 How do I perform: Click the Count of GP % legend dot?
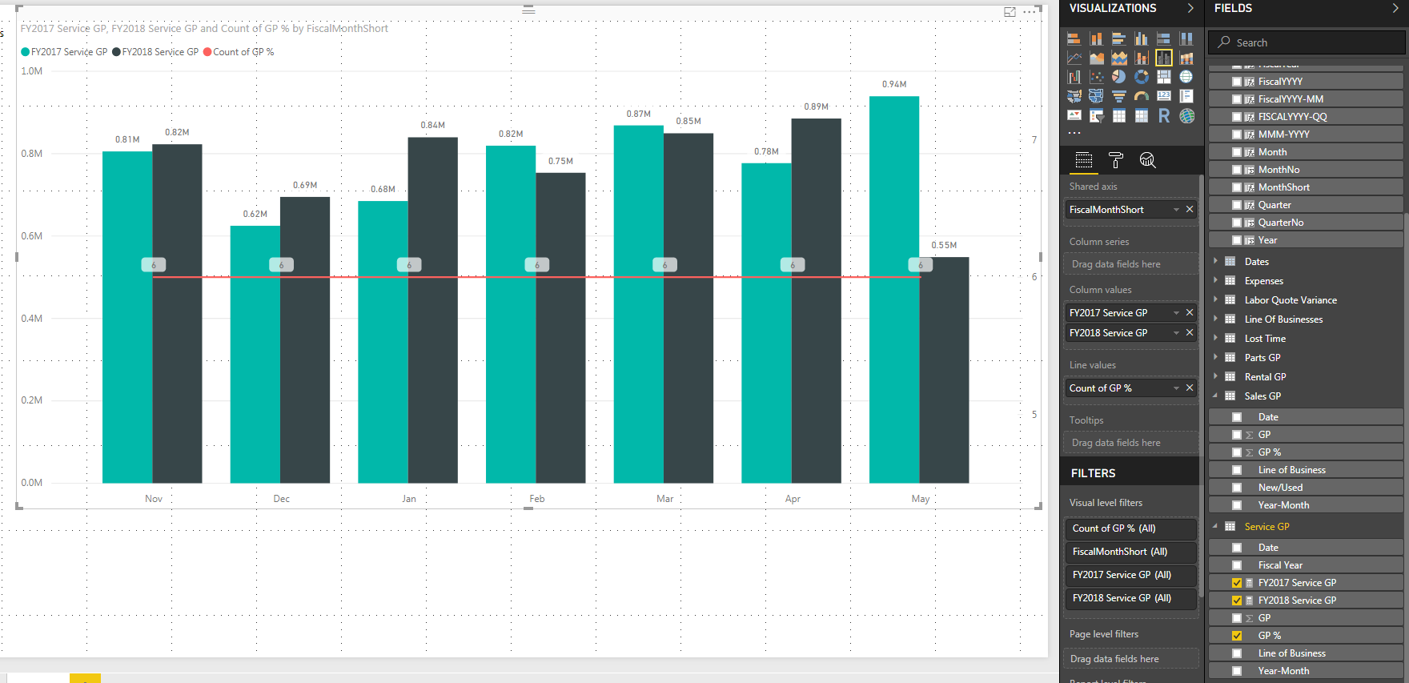click(x=207, y=52)
